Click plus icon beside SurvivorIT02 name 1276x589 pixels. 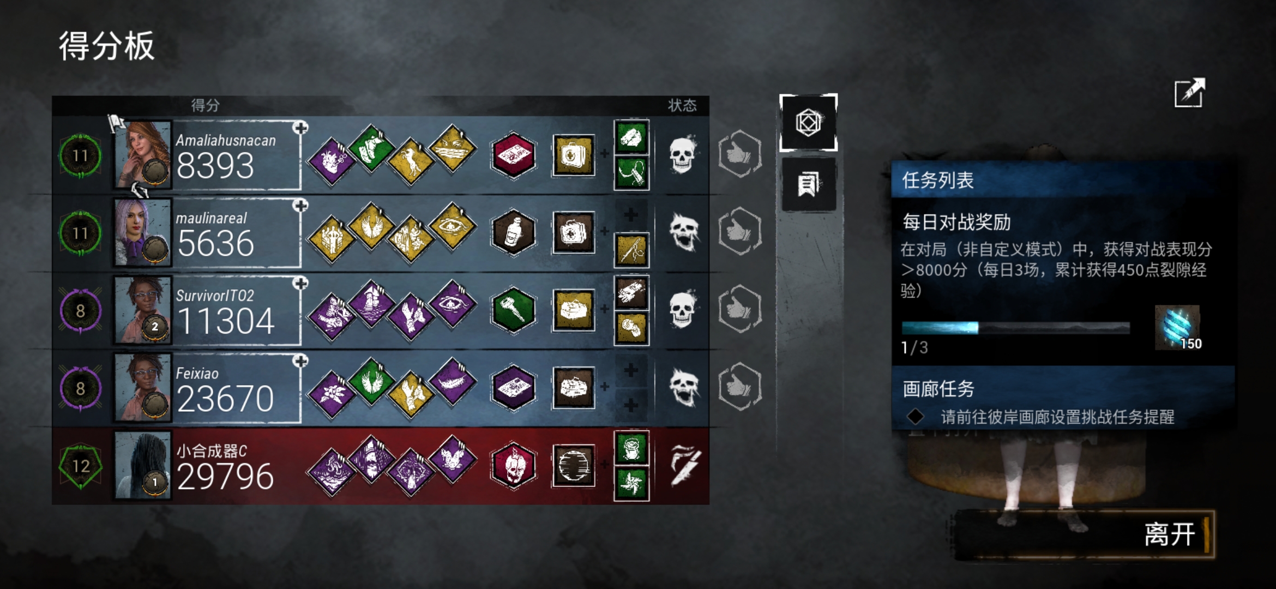pyautogui.click(x=300, y=283)
